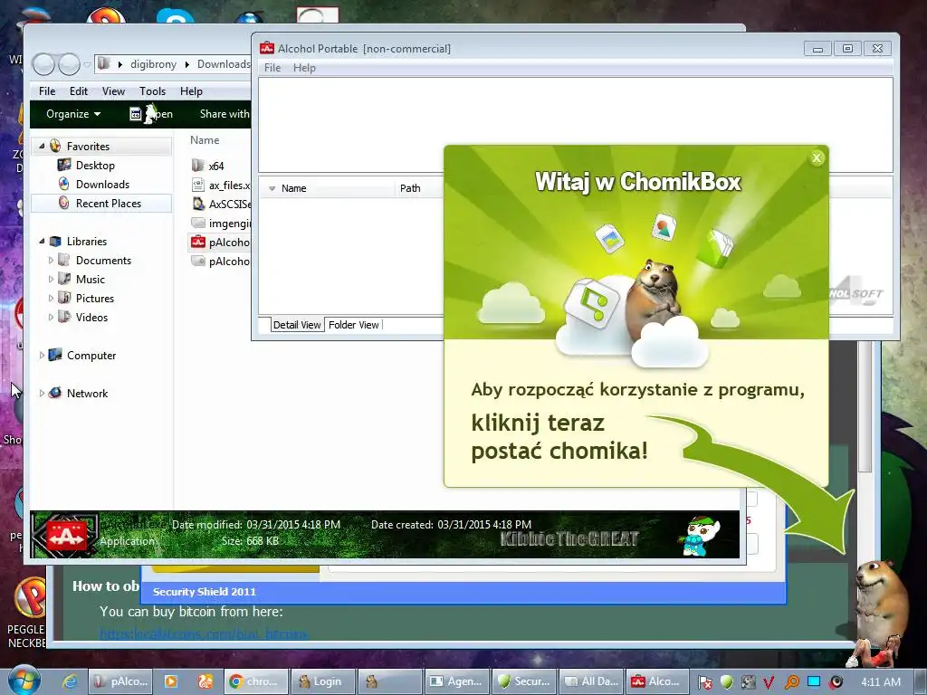
Task: Switch to the Alco... taskbar button
Action: point(657,681)
